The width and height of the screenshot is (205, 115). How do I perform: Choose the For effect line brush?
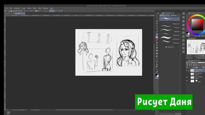169,38
